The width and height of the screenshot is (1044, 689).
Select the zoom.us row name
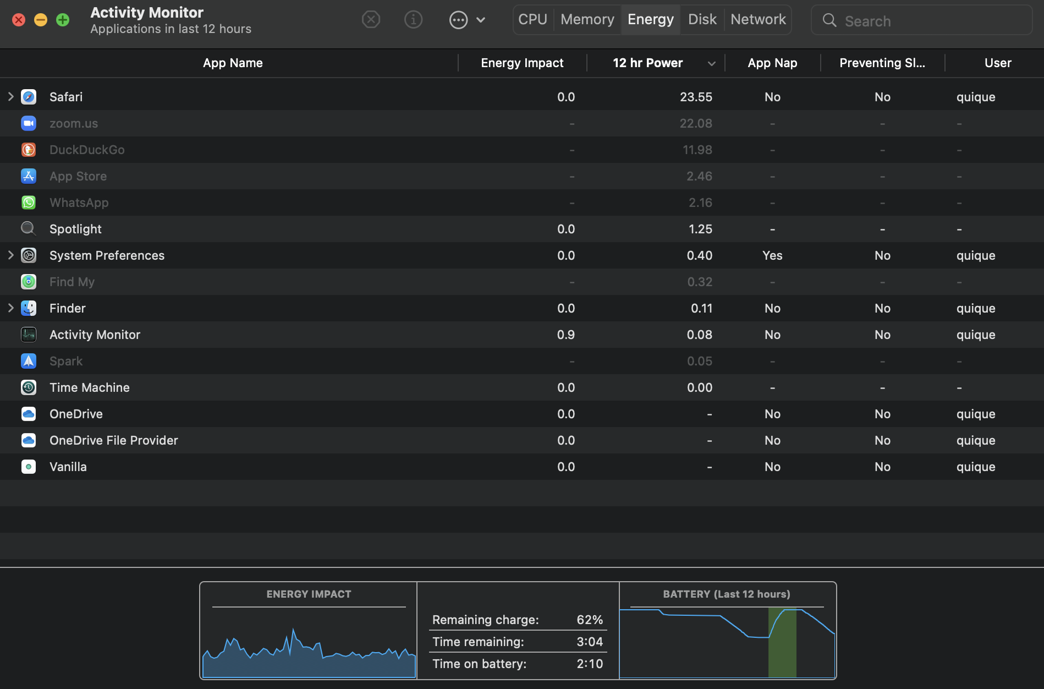click(74, 123)
